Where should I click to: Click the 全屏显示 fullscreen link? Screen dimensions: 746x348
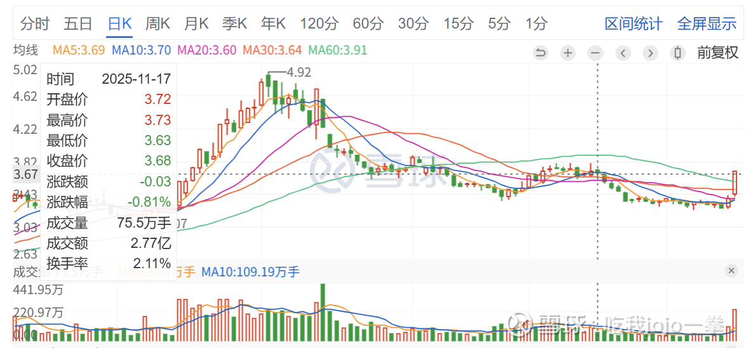[707, 24]
